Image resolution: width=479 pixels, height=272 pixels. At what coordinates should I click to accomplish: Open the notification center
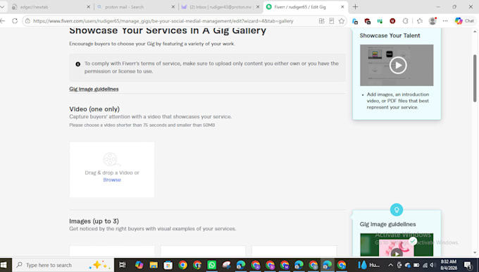click(468, 265)
